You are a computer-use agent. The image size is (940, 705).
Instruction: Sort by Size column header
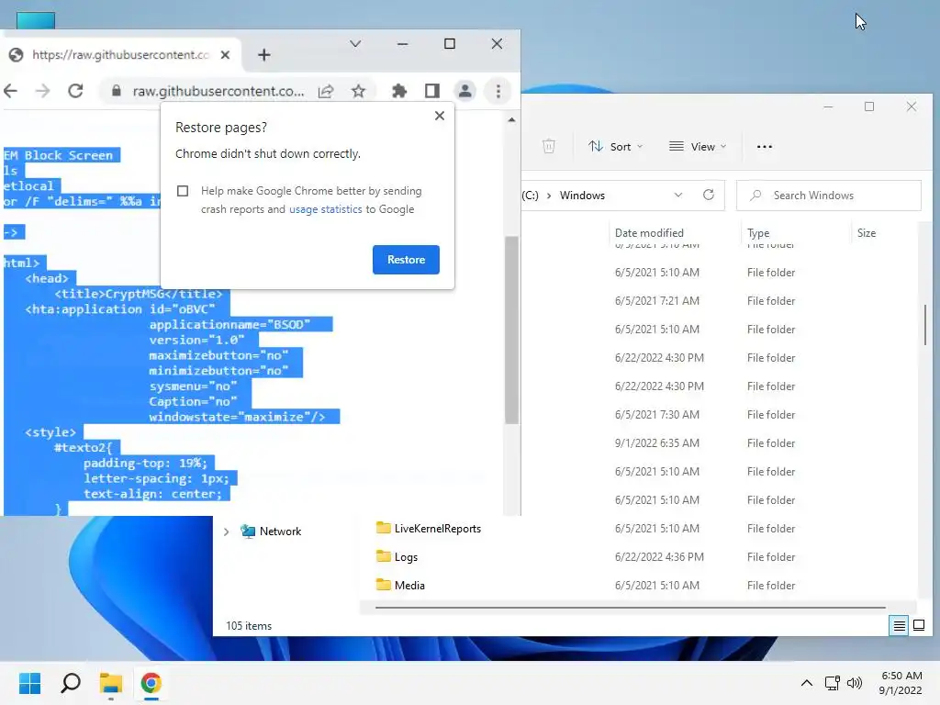[x=867, y=232]
